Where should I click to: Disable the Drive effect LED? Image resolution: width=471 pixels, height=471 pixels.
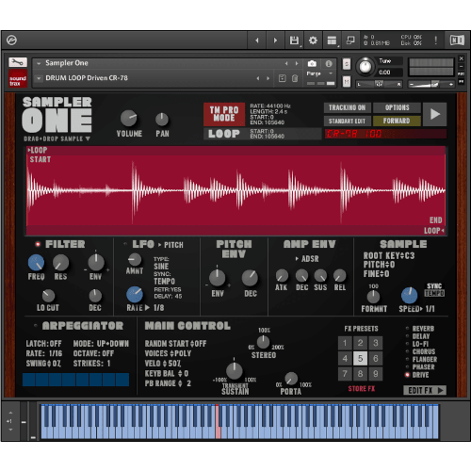click(x=407, y=375)
